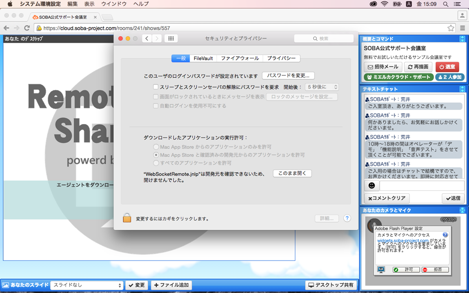The width and height of the screenshot is (469, 293).
Task: Open Spotlight search from menu bar
Action: pyautogui.click(x=445, y=4)
